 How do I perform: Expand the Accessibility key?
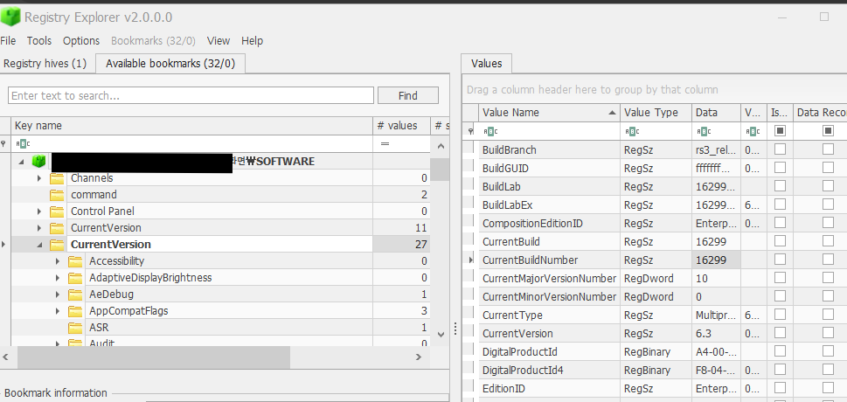[58, 261]
